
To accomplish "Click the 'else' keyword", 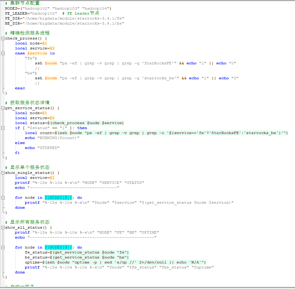I will [x=20, y=143].
